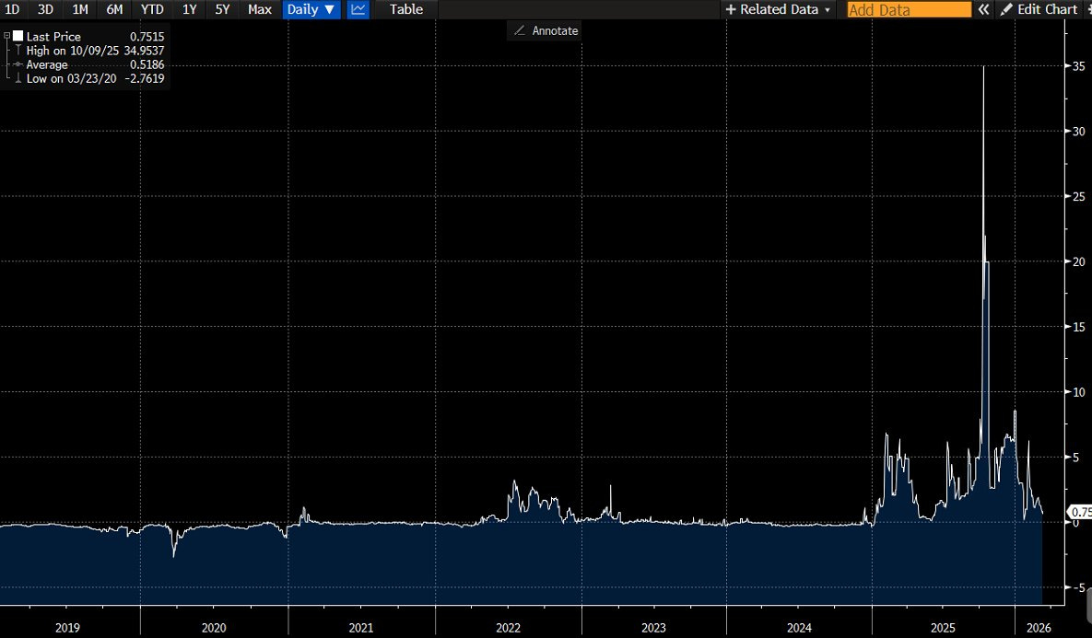Select the line chart type icon
The width and height of the screenshot is (1092, 638).
358,9
